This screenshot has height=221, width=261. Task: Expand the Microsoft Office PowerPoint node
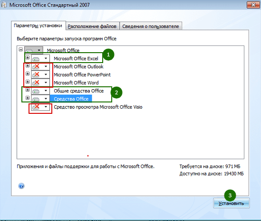(28, 74)
